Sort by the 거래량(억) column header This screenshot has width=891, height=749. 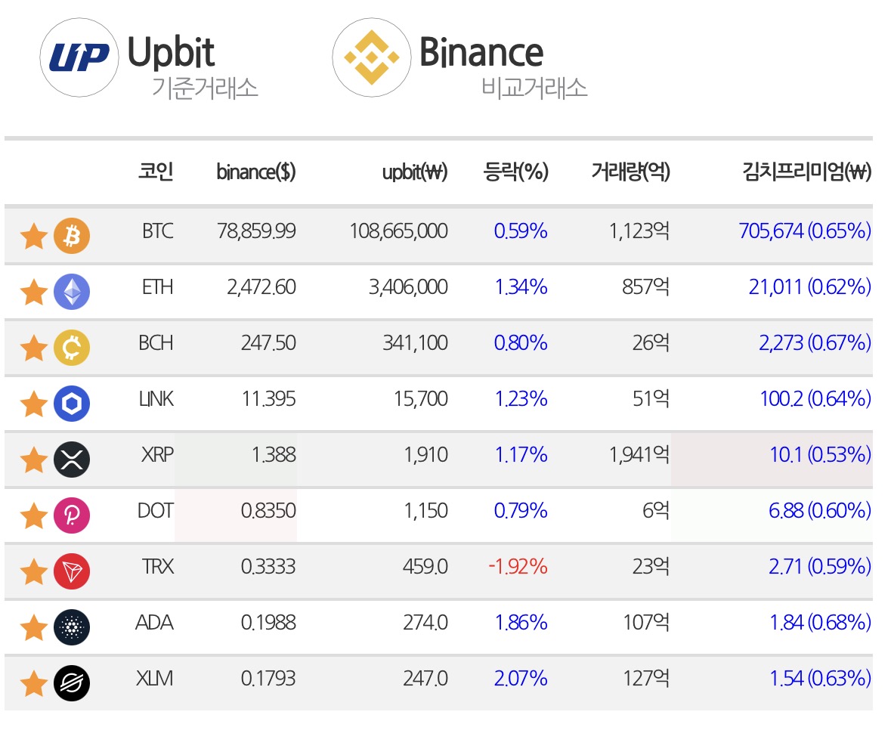pyautogui.click(x=631, y=172)
